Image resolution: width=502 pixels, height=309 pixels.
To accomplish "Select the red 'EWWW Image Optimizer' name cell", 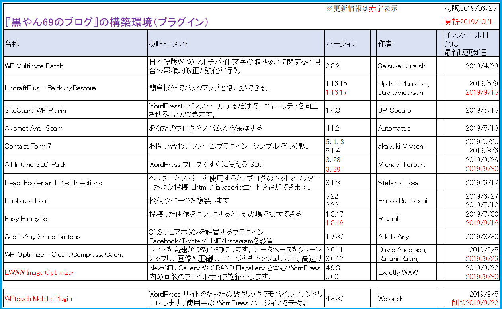I will click(76, 272).
